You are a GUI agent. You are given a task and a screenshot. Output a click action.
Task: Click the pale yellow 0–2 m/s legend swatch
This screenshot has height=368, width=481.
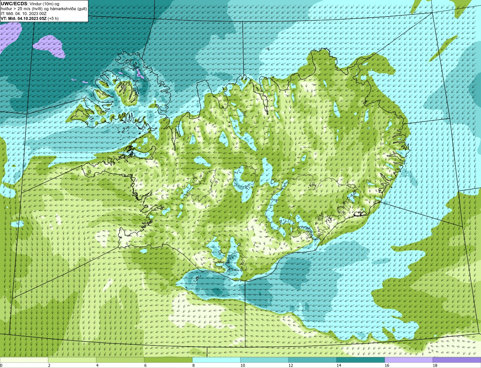(24, 360)
